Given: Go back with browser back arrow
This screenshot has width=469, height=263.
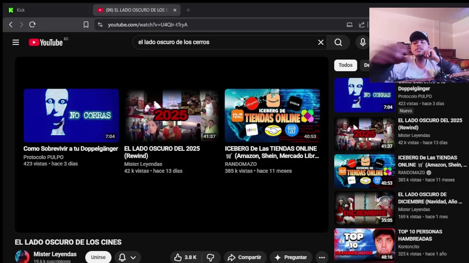Looking at the screenshot, I should (11, 24).
